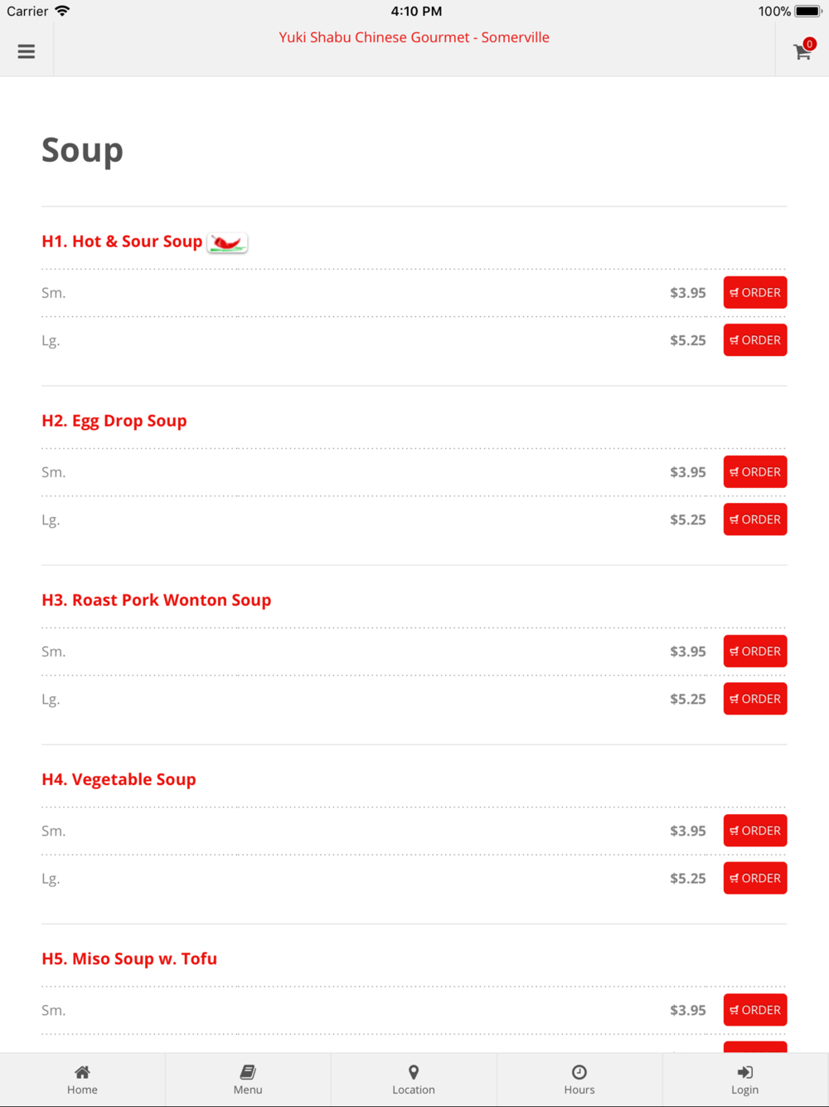The height and width of the screenshot is (1107, 829).
Task: Open the Menu tab in bottom bar
Action: point(248,1080)
